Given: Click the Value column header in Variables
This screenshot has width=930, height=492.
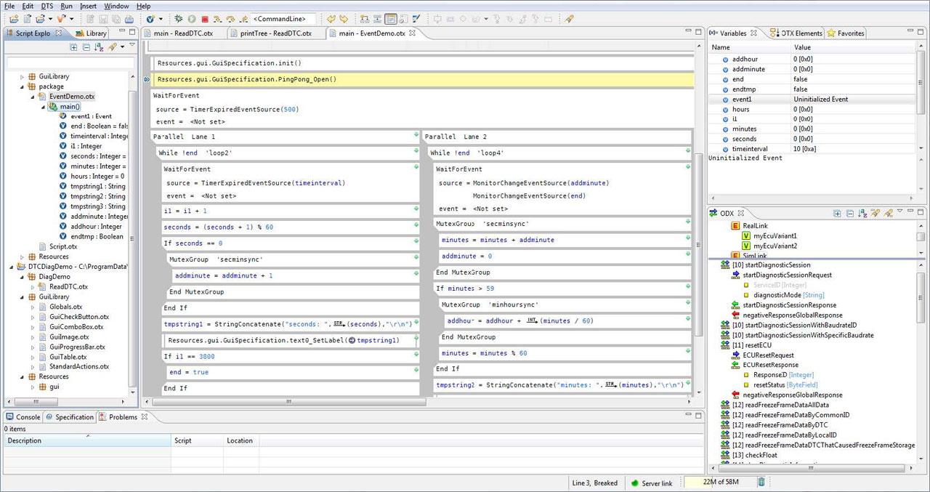Looking at the screenshot, I should click(x=853, y=47).
